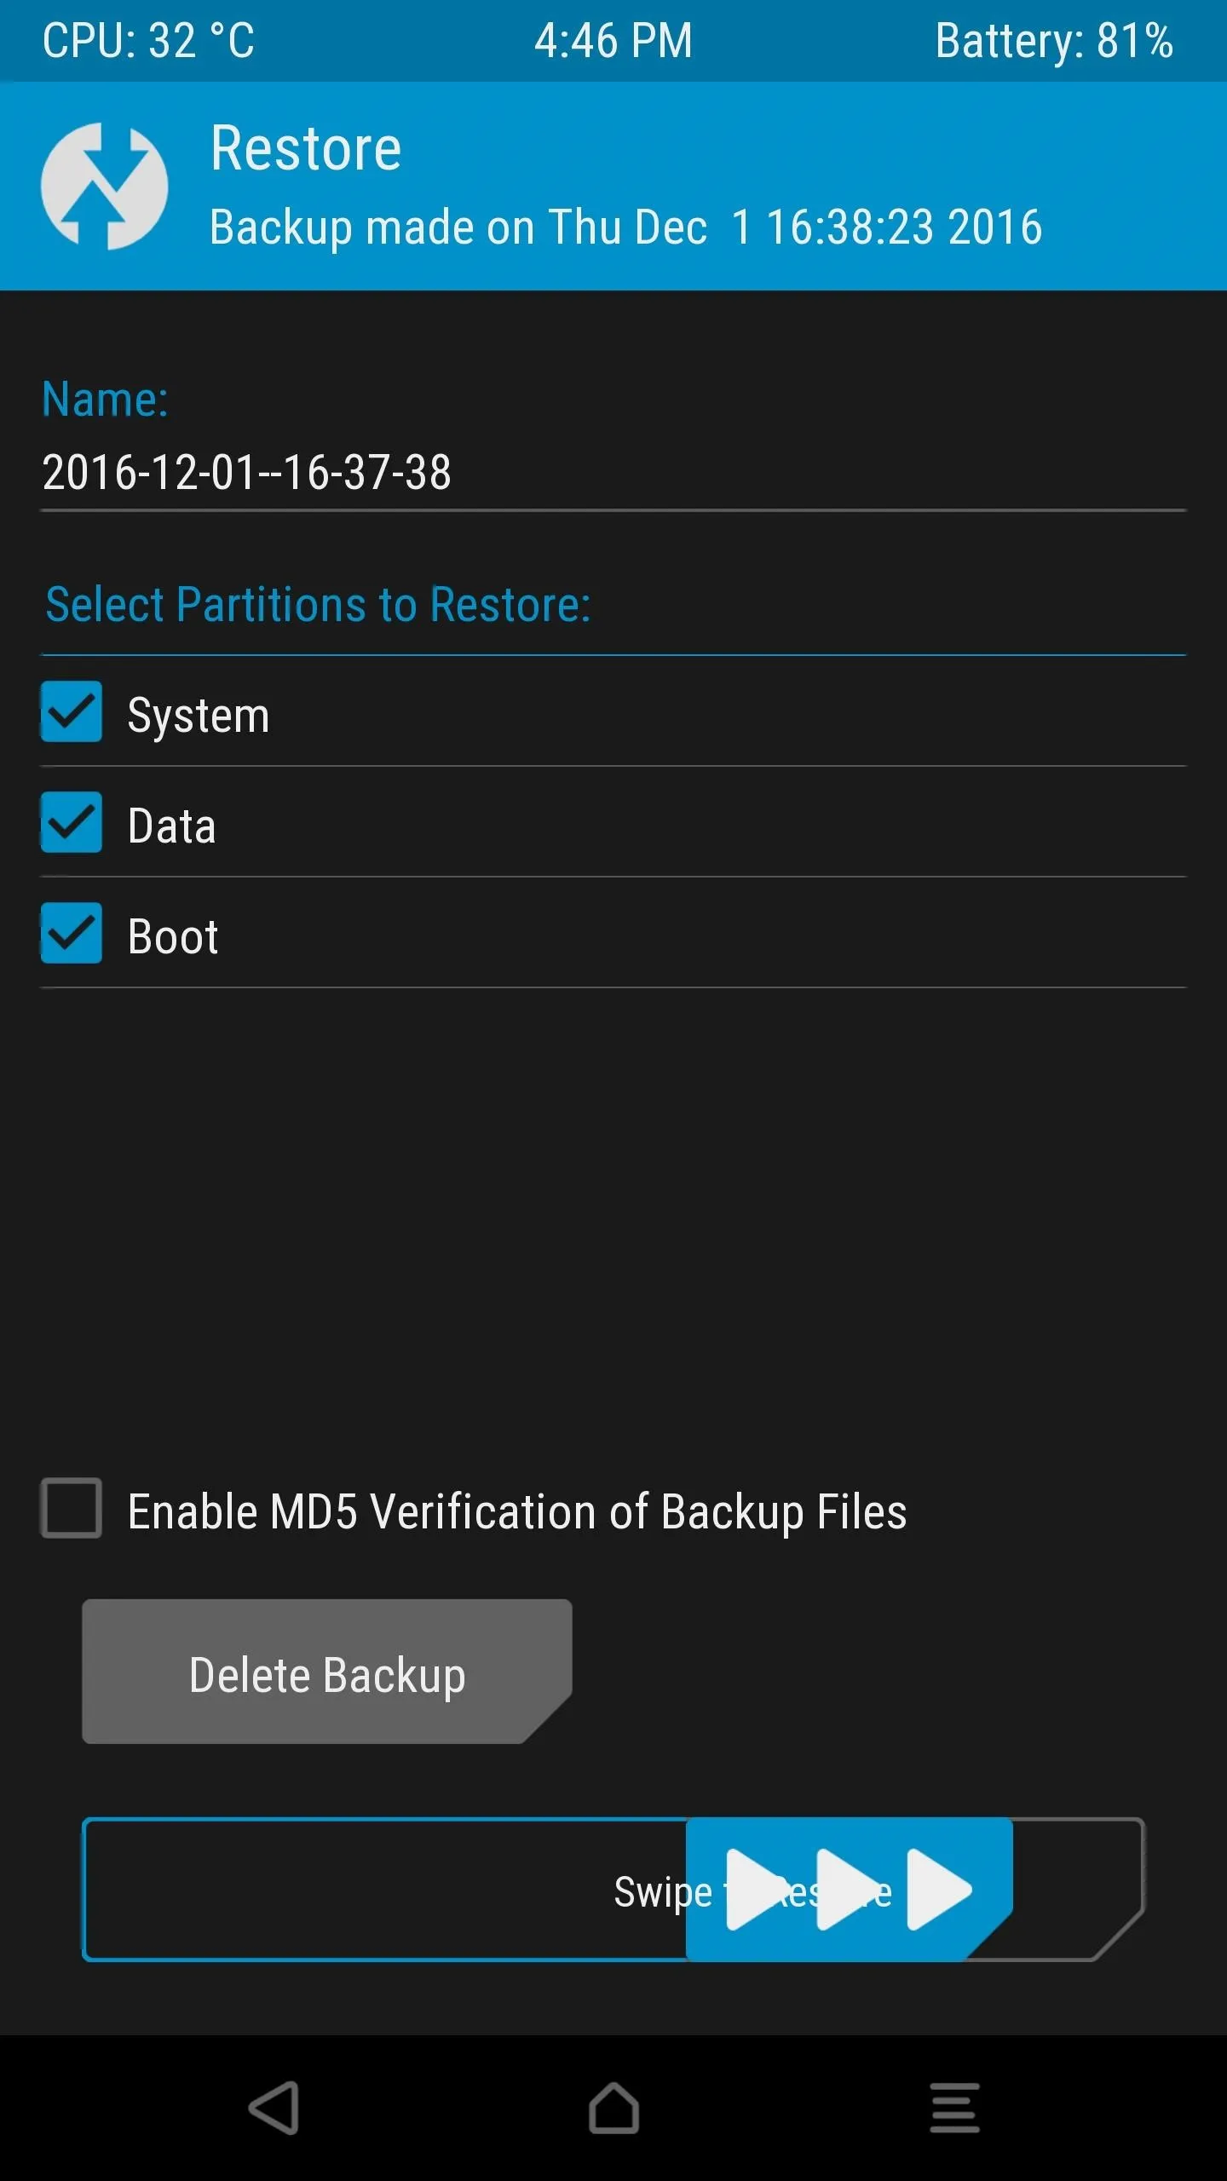Edit the backup name field 2016-12-01--16-37-38

click(x=613, y=473)
